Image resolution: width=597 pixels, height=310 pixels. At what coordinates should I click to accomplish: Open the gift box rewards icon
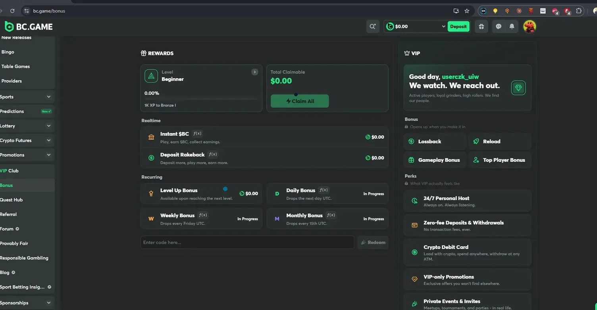(481, 27)
